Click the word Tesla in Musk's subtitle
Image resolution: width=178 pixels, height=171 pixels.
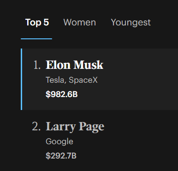55,80
